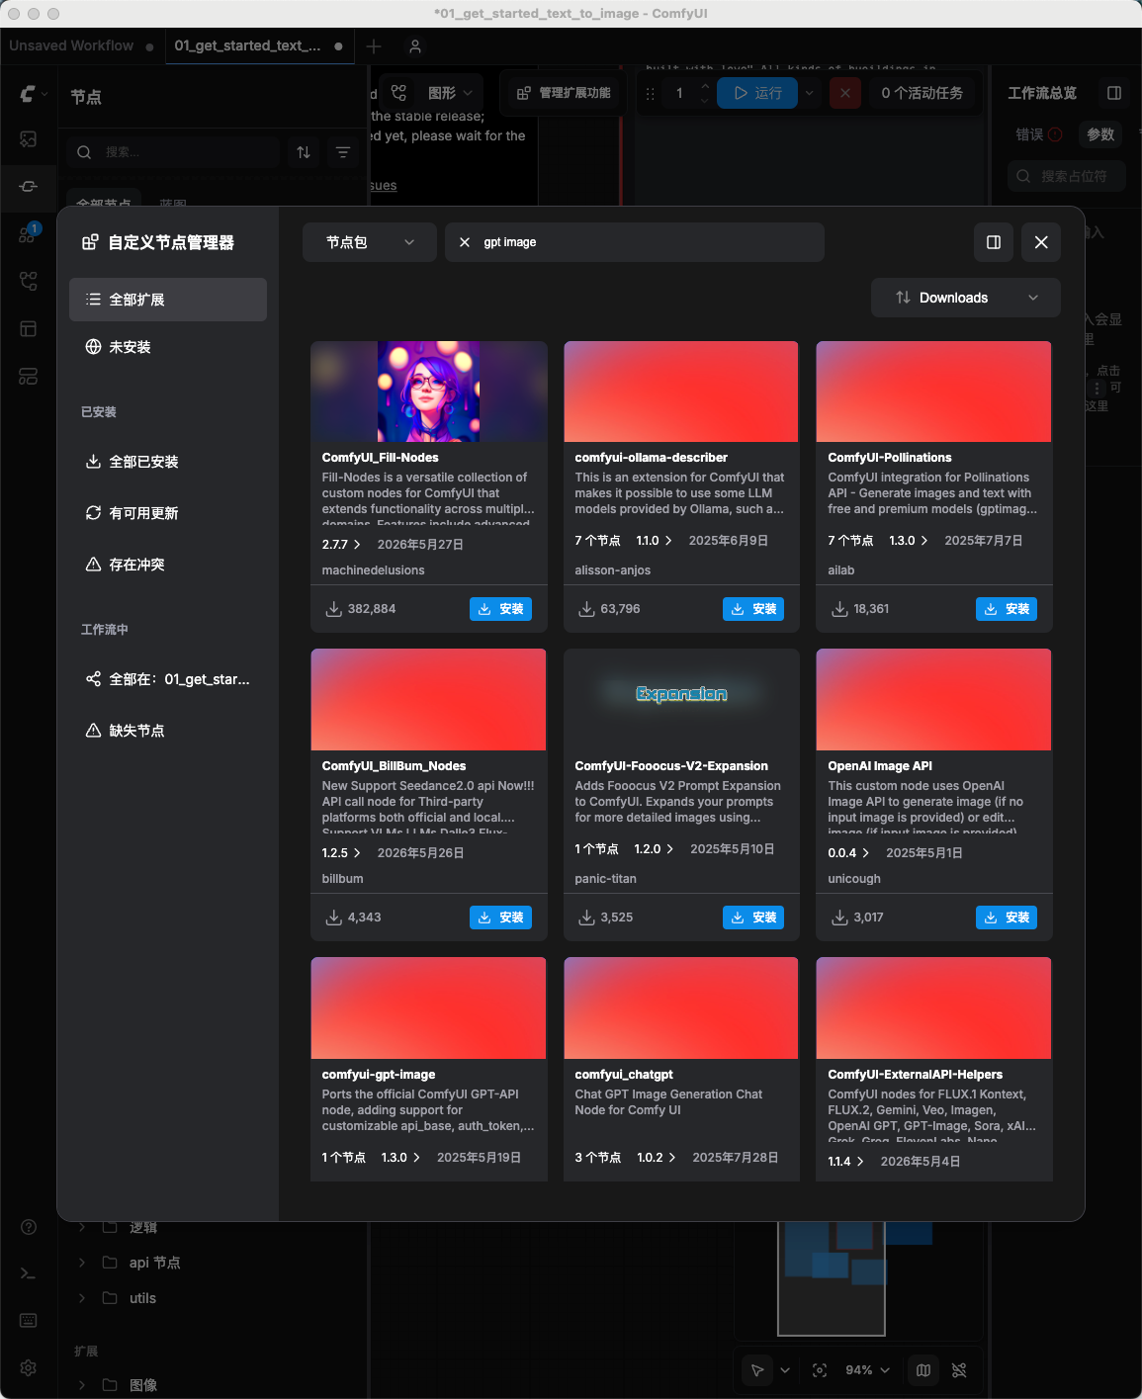
Task: Click the sort icon in node library
Action: click(304, 152)
